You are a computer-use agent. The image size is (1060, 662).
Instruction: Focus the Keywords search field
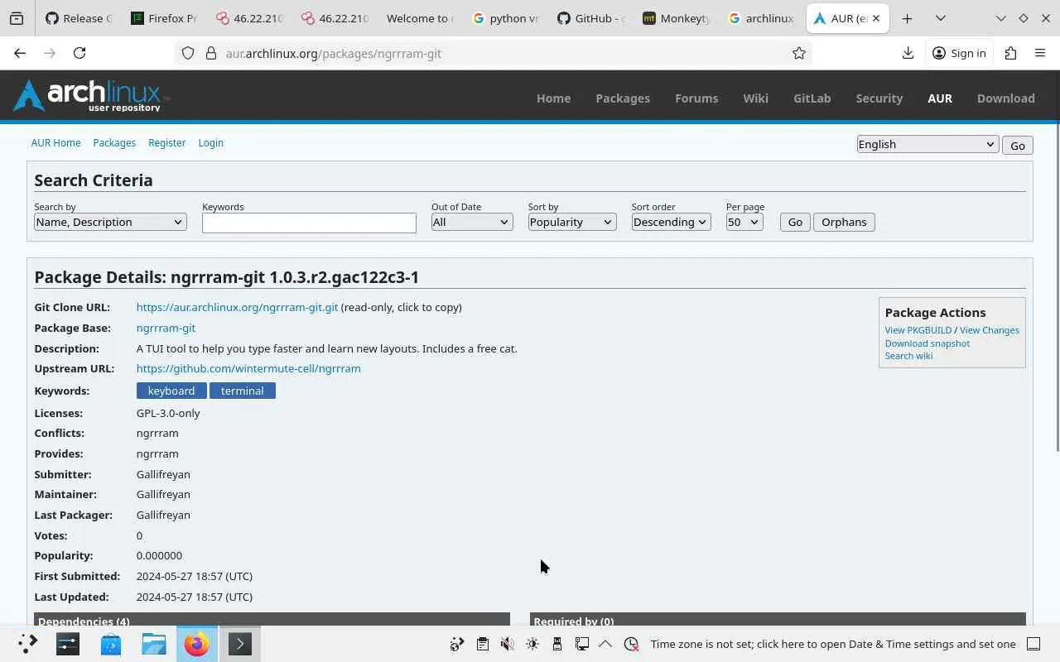[309, 223]
